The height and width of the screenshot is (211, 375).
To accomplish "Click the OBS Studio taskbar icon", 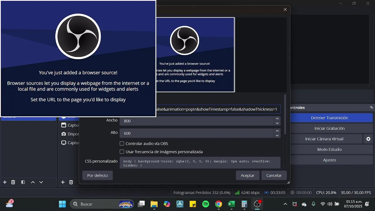I will coord(257,204).
